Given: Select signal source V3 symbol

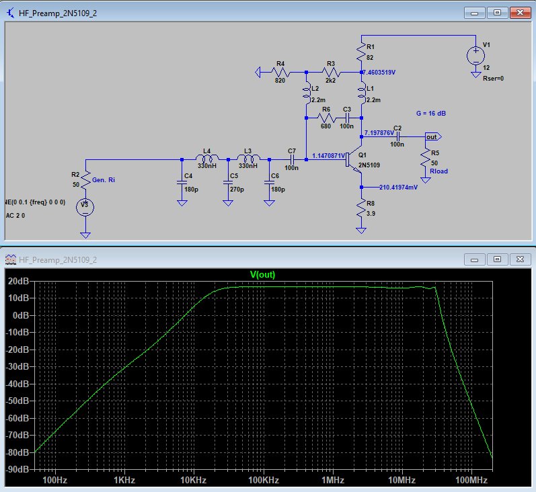Looking at the screenshot, I should (85, 207).
